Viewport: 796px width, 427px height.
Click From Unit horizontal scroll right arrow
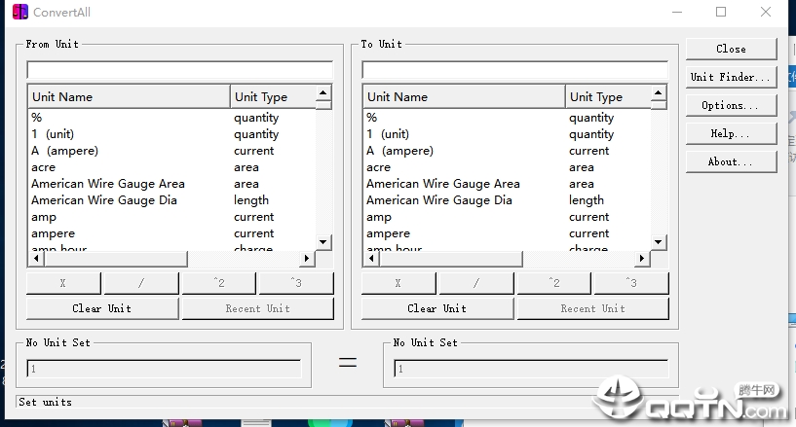pyautogui.click(x=307, y=259)
